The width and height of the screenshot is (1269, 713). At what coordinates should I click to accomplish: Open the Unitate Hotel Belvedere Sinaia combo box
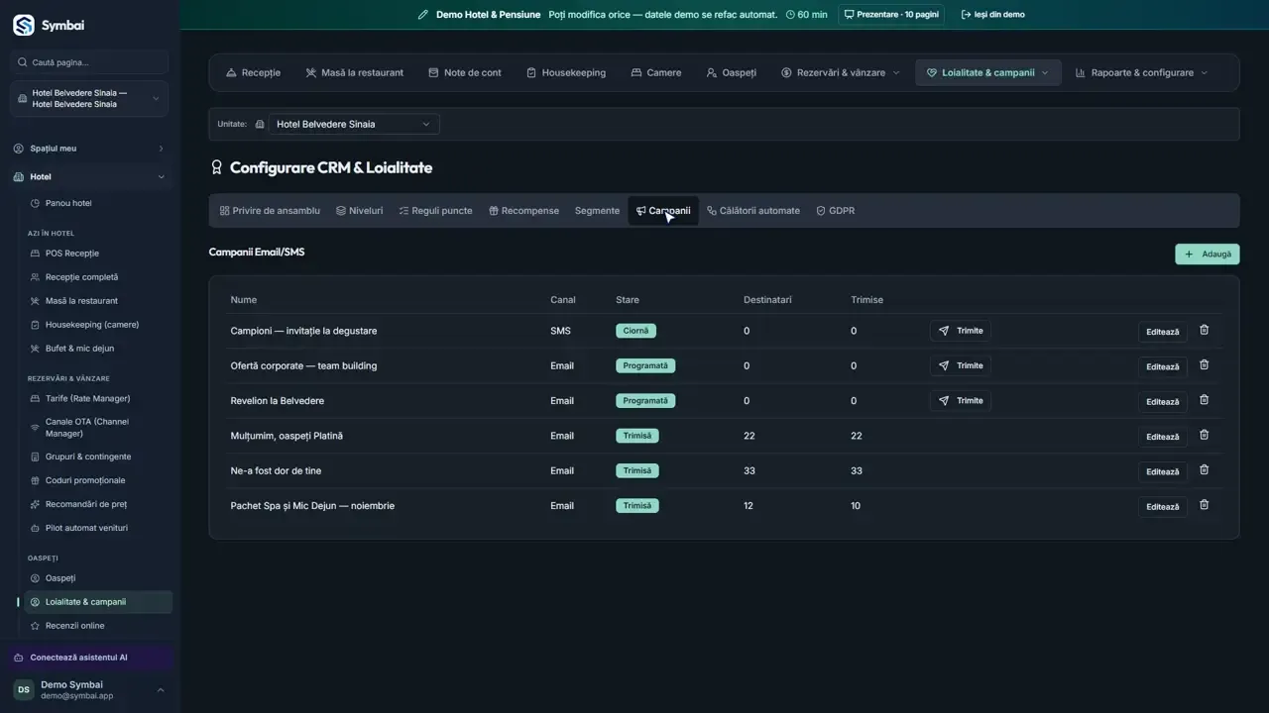(354, 124)
